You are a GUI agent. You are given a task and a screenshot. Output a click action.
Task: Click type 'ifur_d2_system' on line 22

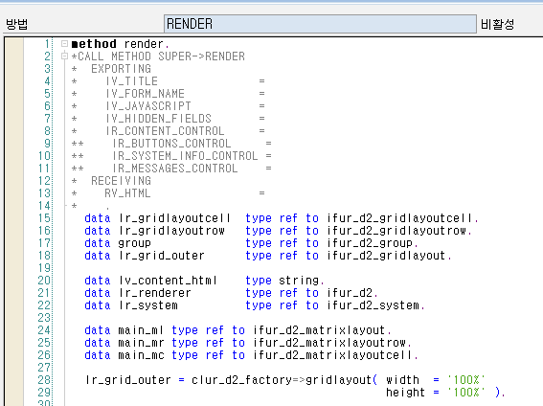(373, 305)
